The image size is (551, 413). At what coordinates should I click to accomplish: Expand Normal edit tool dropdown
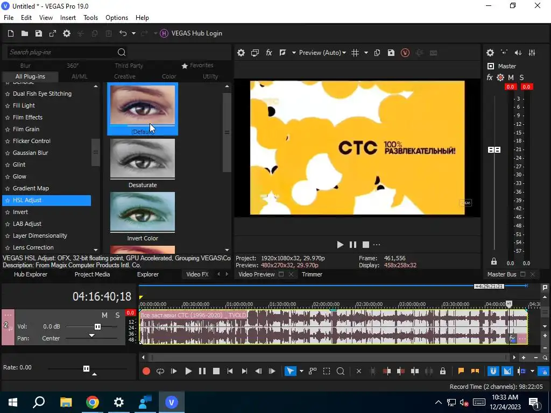coord(301,371)
